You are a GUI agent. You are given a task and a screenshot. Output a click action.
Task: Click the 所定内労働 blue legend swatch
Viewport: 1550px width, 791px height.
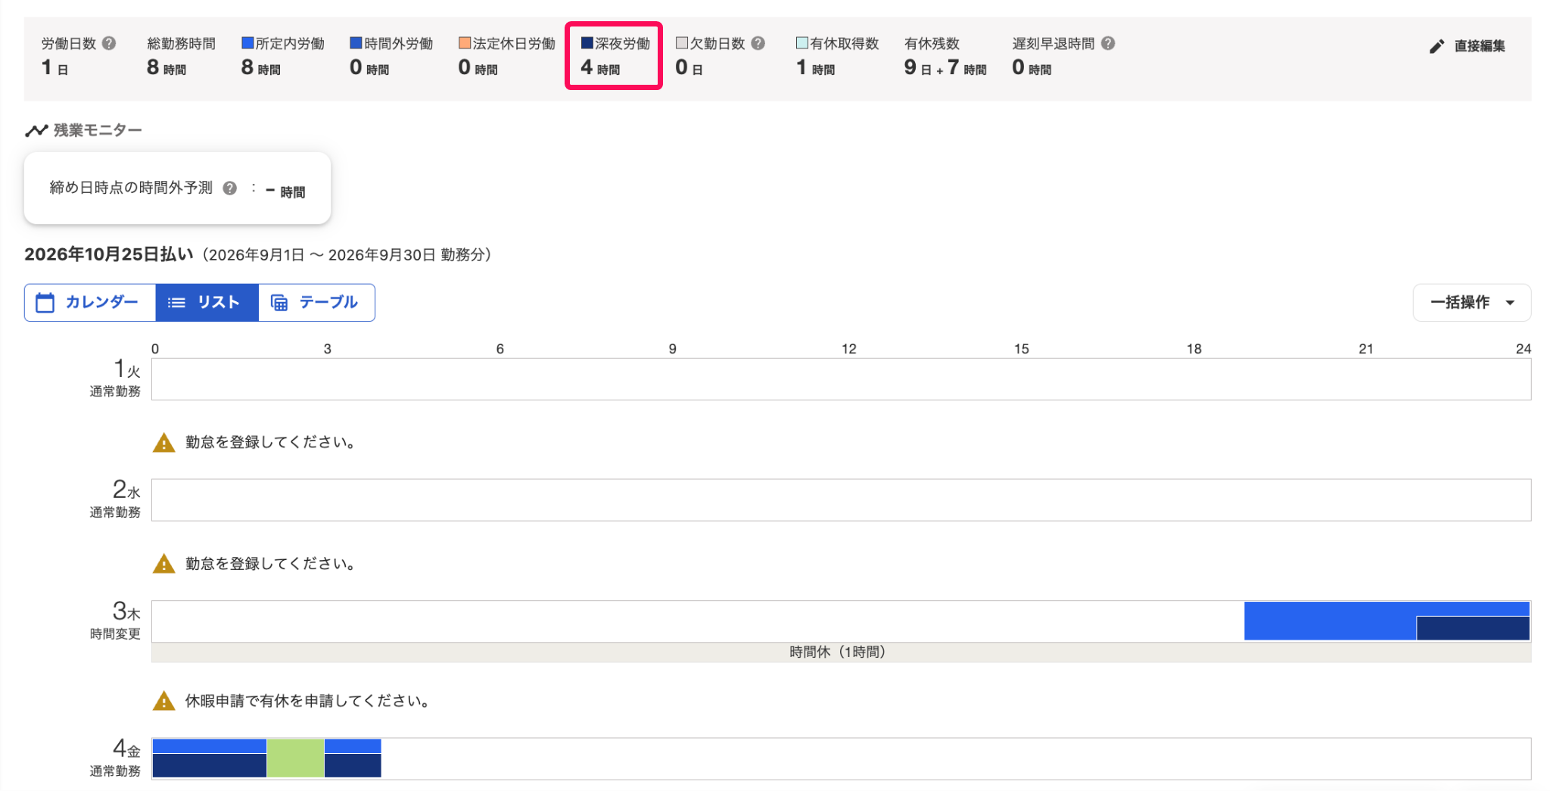(247, 43)
